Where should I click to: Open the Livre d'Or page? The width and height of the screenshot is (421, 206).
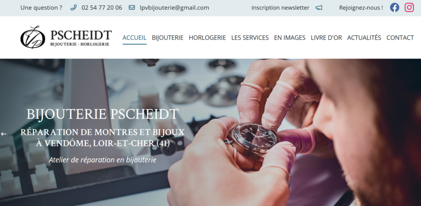326,38
